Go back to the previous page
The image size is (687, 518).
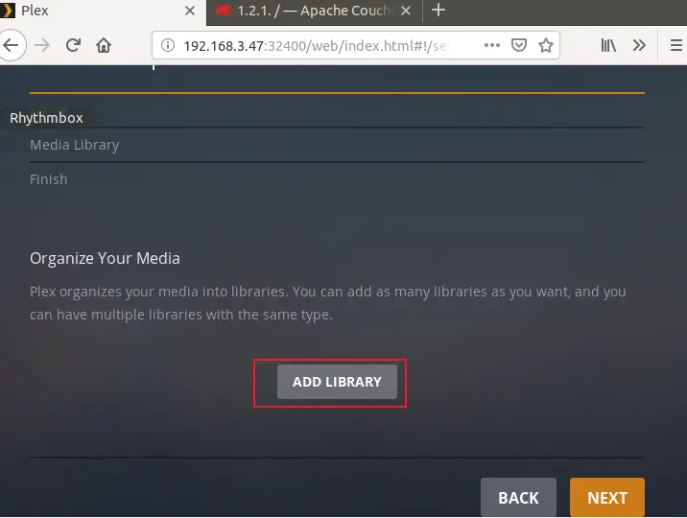pyautogui.click(x=11, y=45)
